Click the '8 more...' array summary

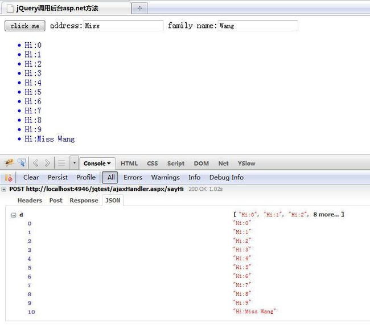click(326, 214)
